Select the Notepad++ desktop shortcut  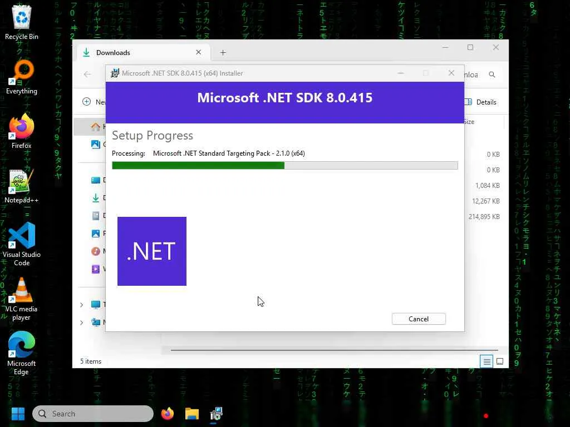tap(22, 186)
